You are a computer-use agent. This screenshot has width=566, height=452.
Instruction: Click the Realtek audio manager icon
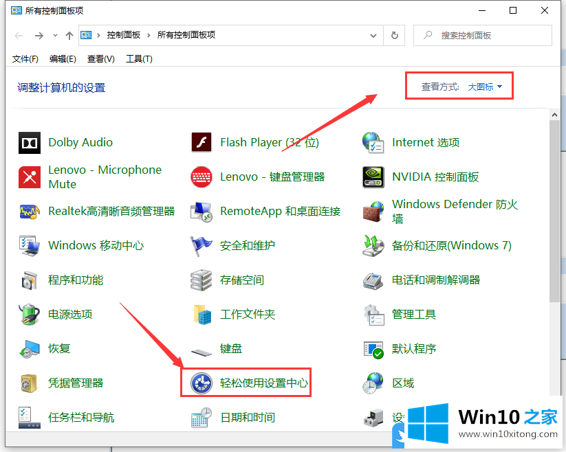(30, 212)
